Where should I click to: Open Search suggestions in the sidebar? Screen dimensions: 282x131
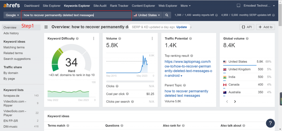tap(17, 59)
